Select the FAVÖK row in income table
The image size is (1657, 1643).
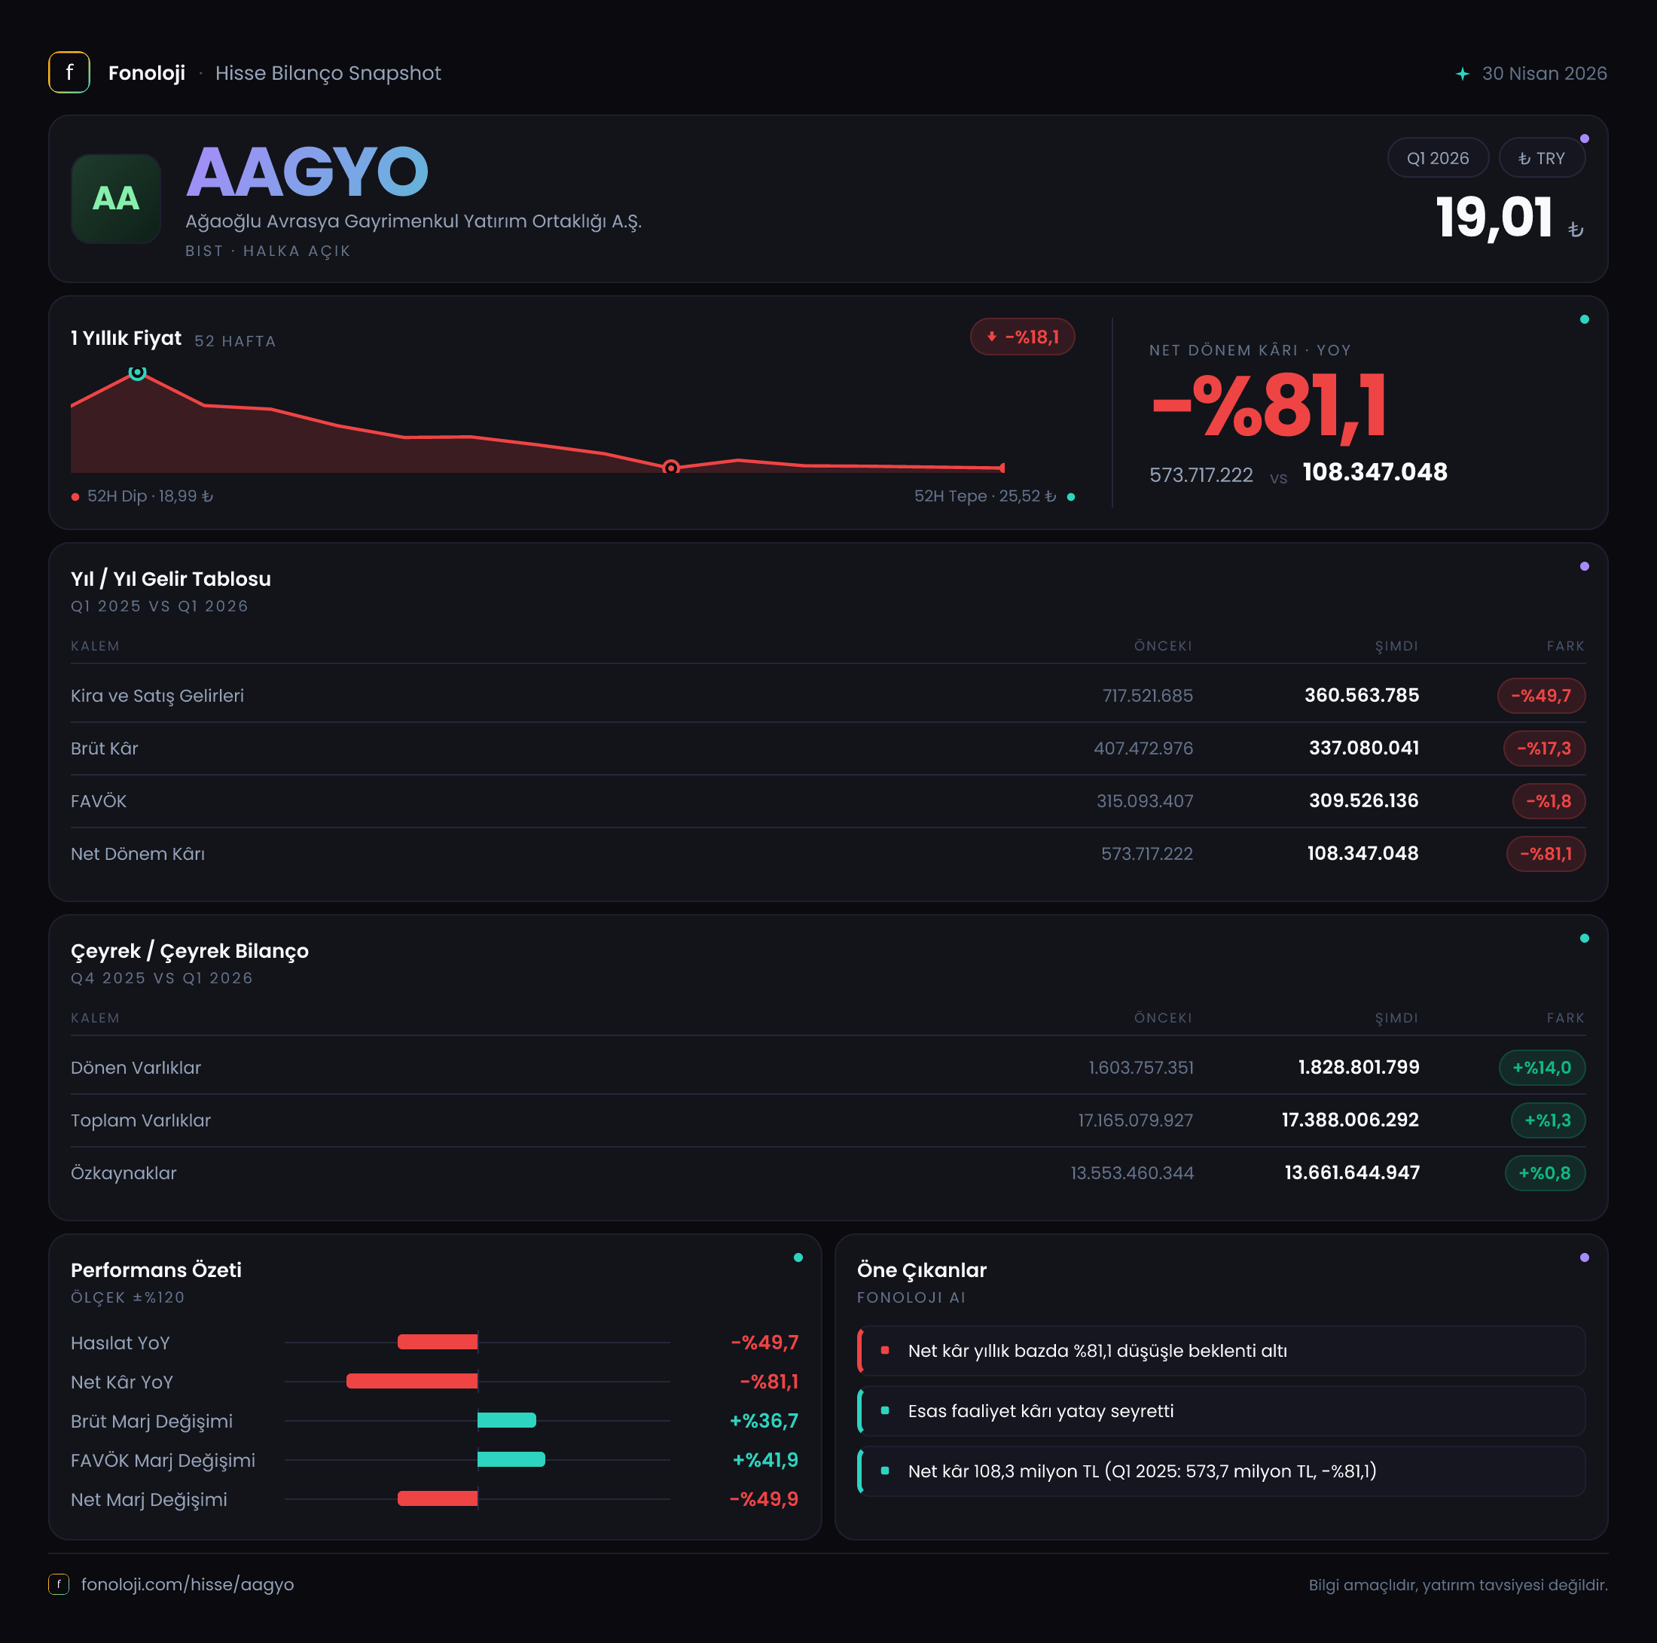(828, 801)
